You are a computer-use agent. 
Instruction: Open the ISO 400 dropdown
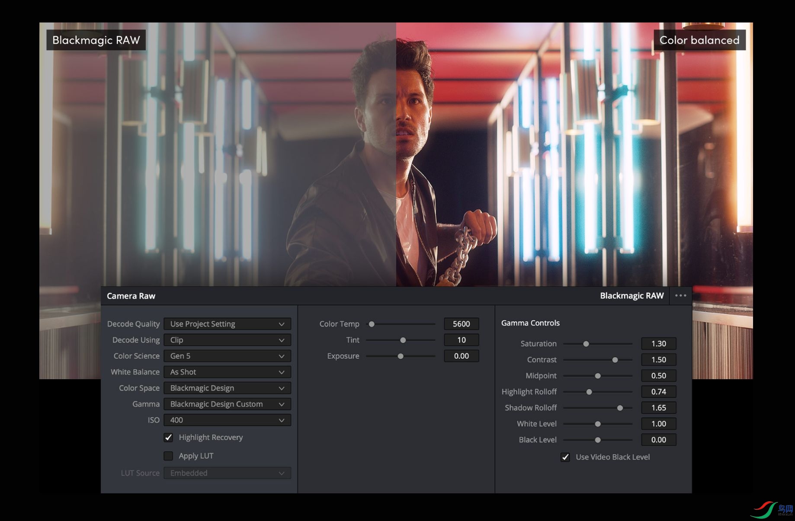227,420
